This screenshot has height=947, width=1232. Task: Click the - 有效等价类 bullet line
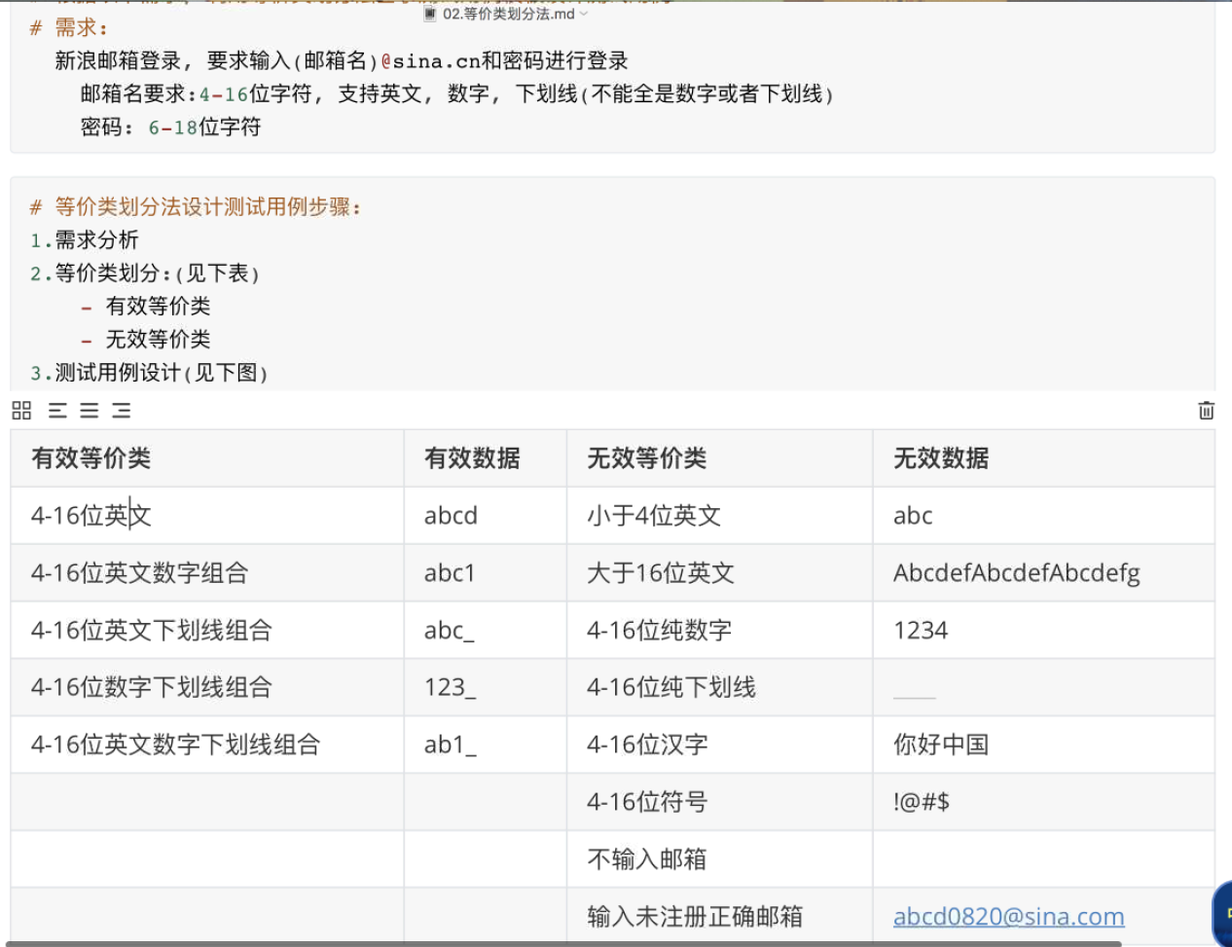(145, 307)
